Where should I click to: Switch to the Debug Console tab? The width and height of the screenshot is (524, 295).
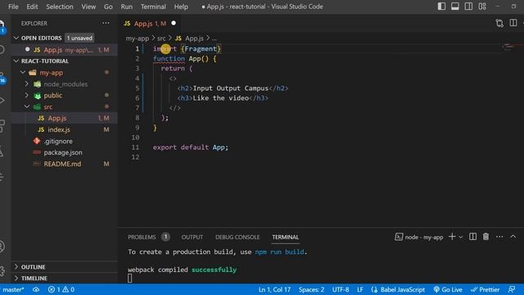[237, 237]
